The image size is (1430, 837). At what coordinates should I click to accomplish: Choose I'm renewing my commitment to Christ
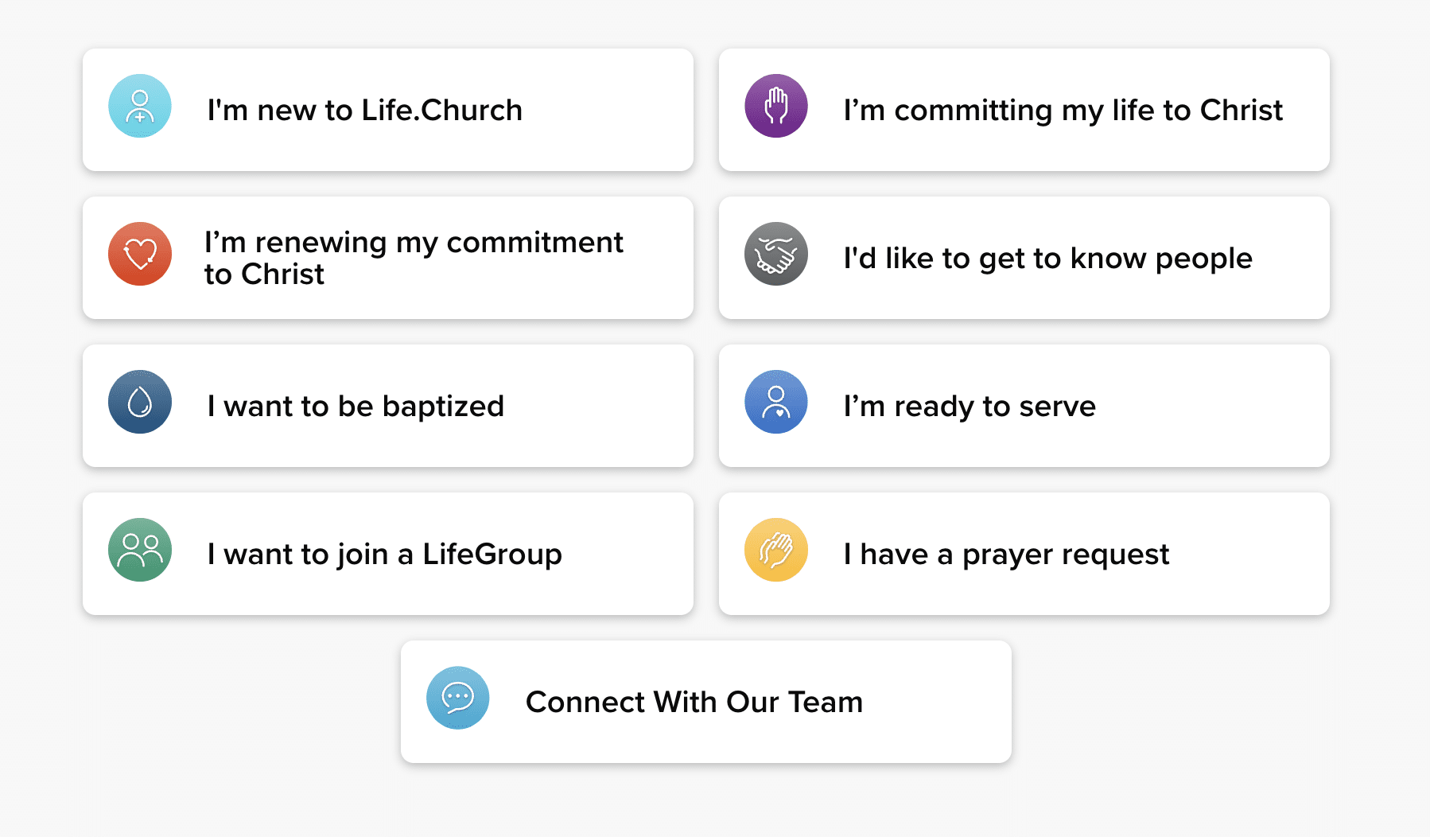pos(388,257)
